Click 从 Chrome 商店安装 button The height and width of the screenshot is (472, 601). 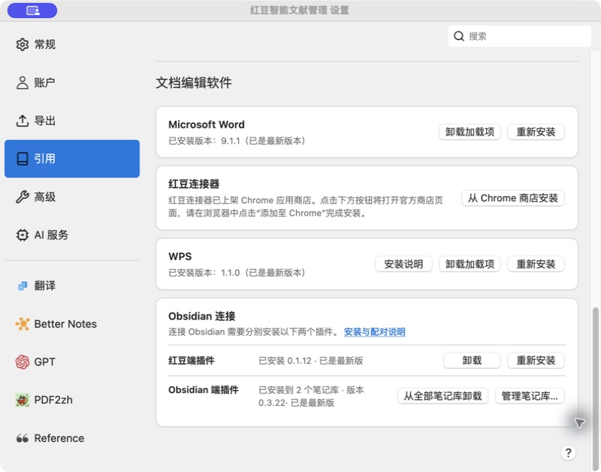click(x=512, y=198)
